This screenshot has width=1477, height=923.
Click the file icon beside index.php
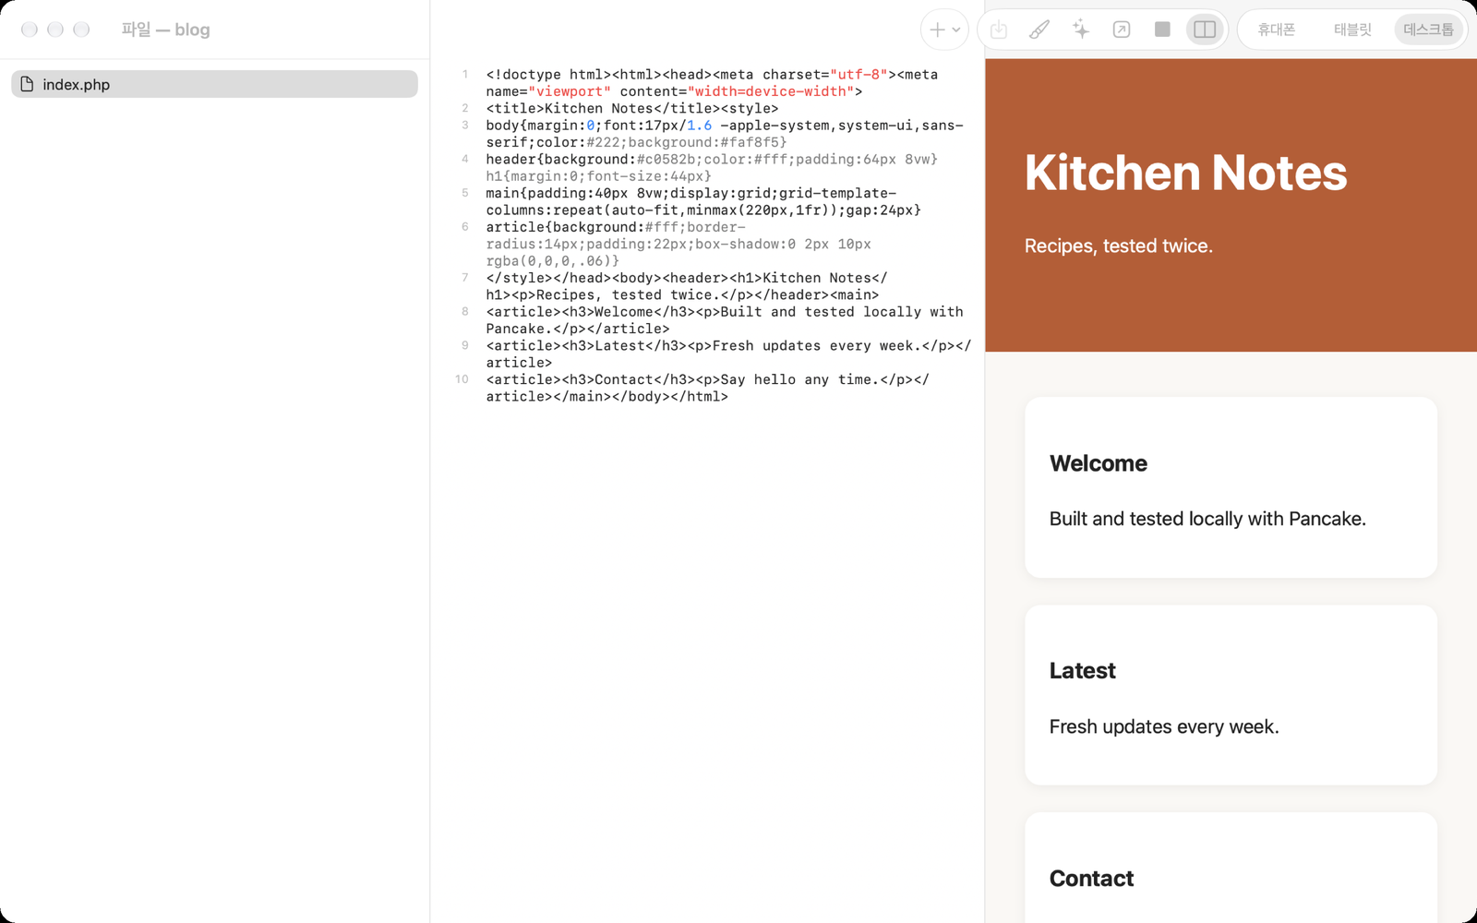pos(27,84)
